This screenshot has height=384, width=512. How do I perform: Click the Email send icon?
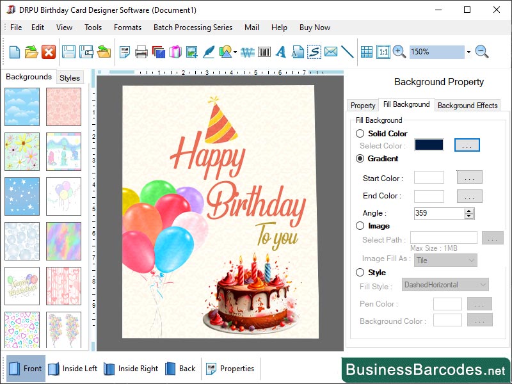coord(331,52)
